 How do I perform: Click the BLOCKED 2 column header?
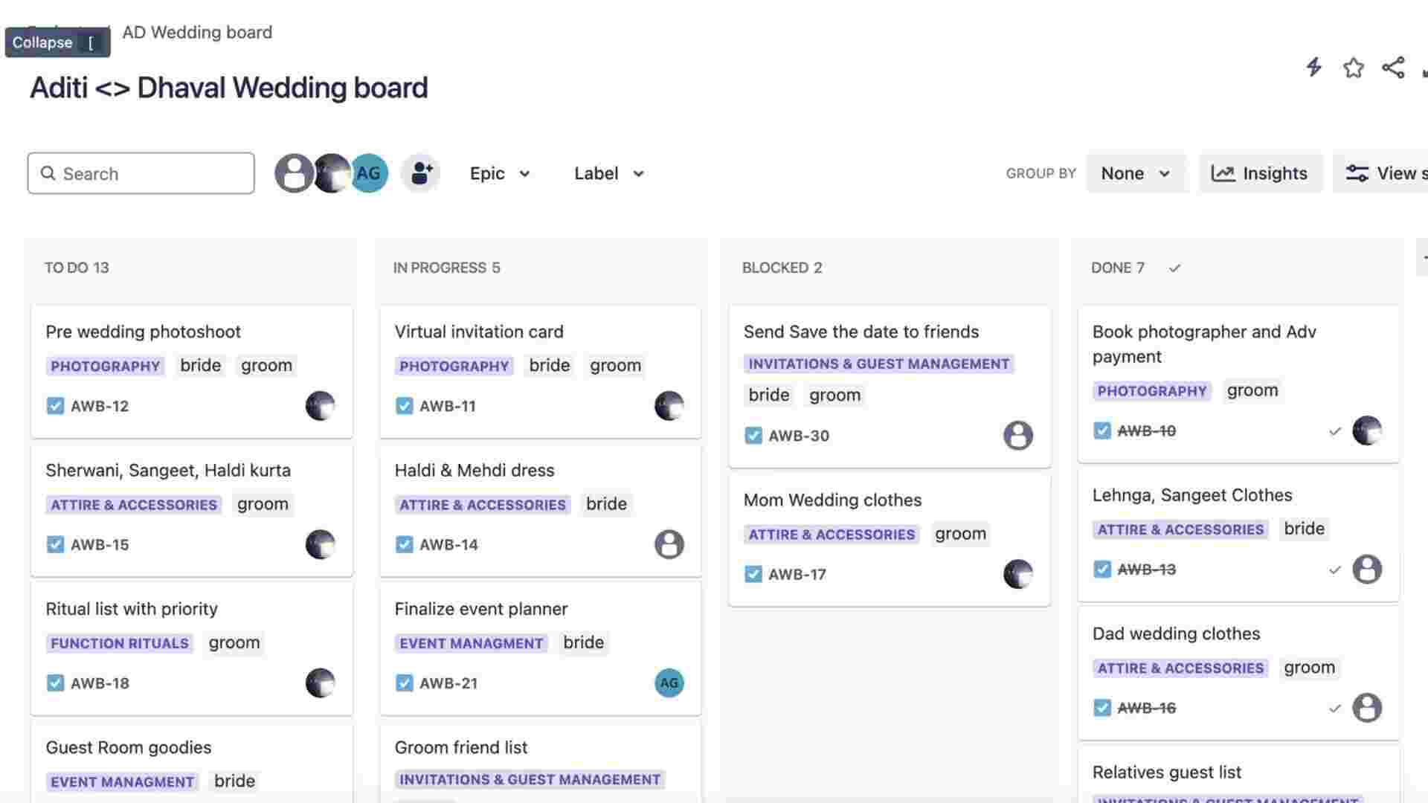(782, 268)
